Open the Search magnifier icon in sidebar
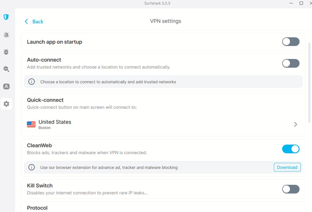 (x=6, y=69)
